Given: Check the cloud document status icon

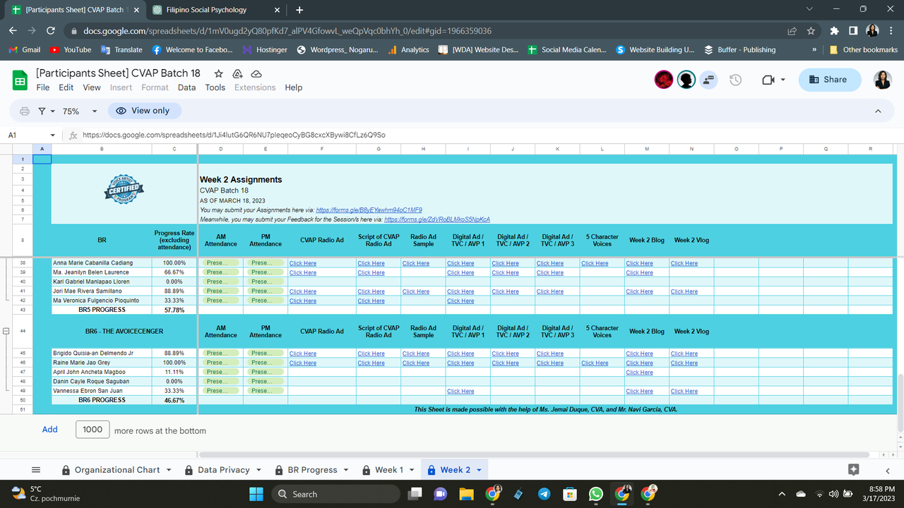Looking at the screenshot, I should [257, 73].
